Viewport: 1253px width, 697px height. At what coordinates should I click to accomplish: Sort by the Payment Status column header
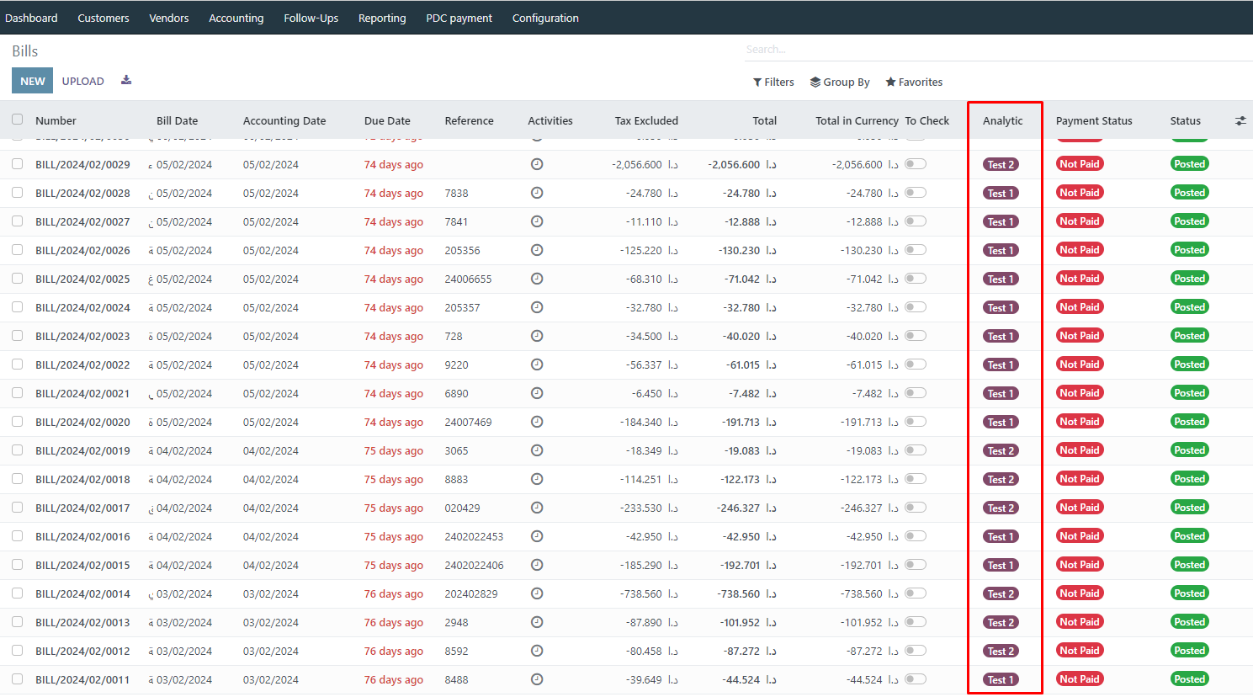click(1094, 121)
